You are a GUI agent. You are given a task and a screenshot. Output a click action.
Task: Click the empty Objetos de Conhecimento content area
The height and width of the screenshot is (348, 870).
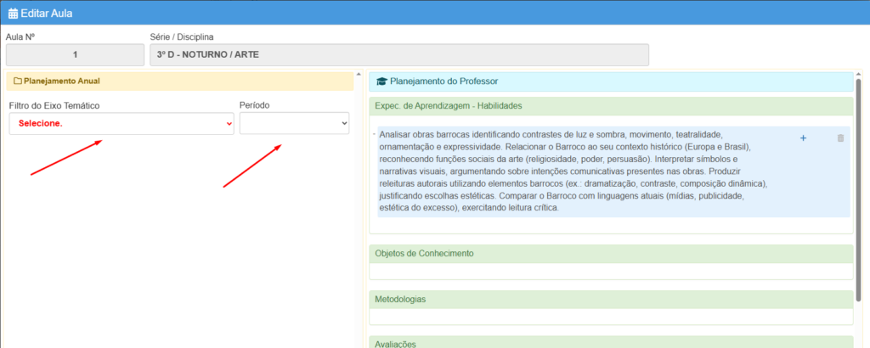coord(610,272)
